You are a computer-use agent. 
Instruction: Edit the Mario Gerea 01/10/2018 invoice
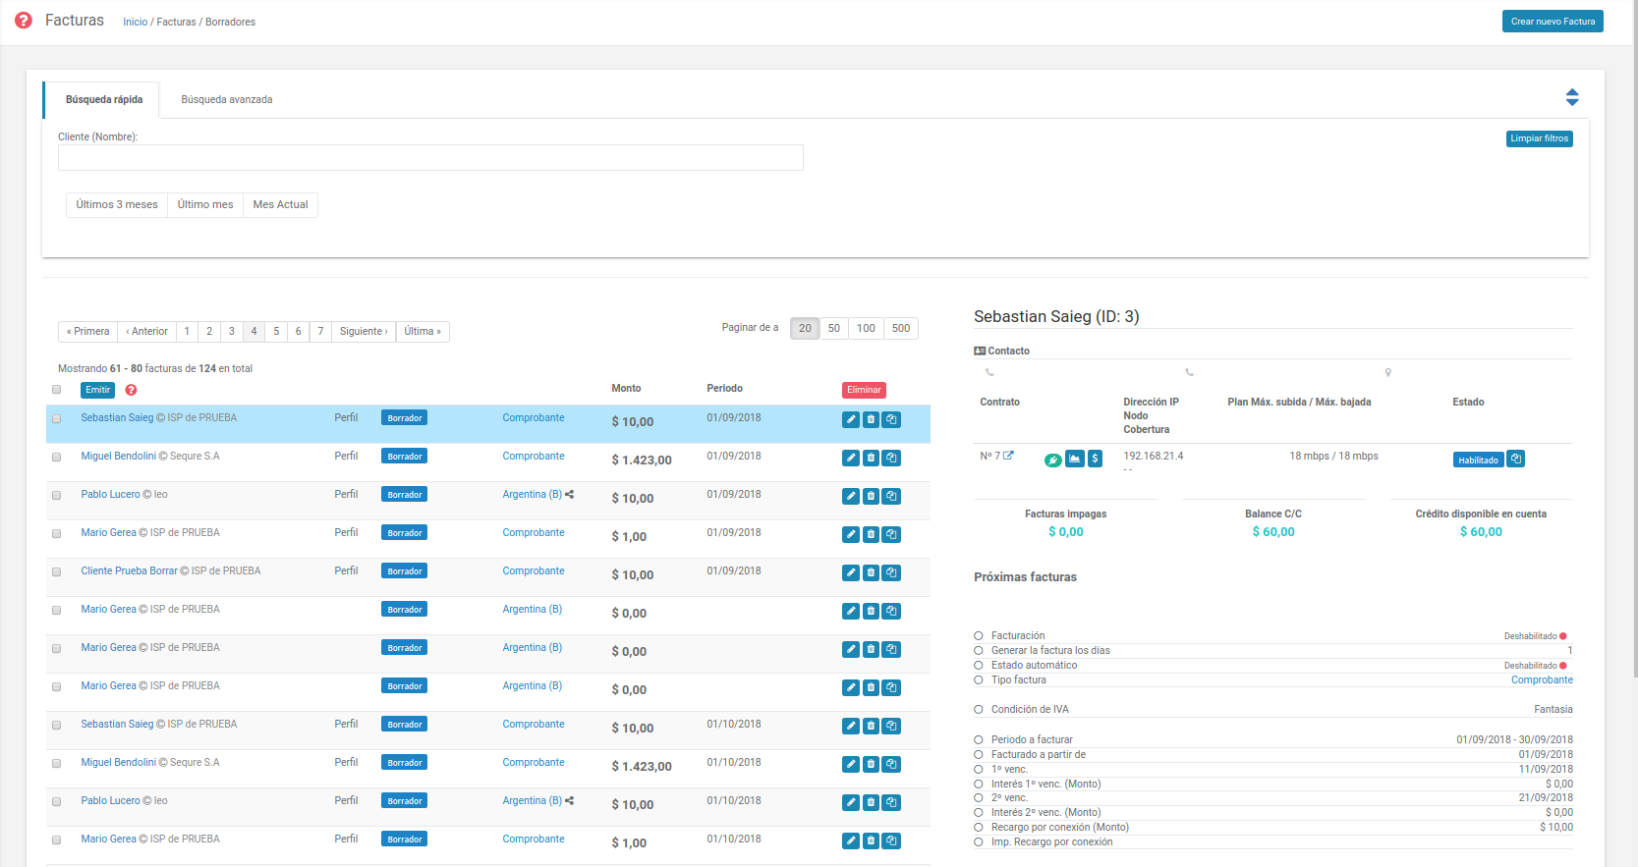pyautogui.click(x=851, y=840)
